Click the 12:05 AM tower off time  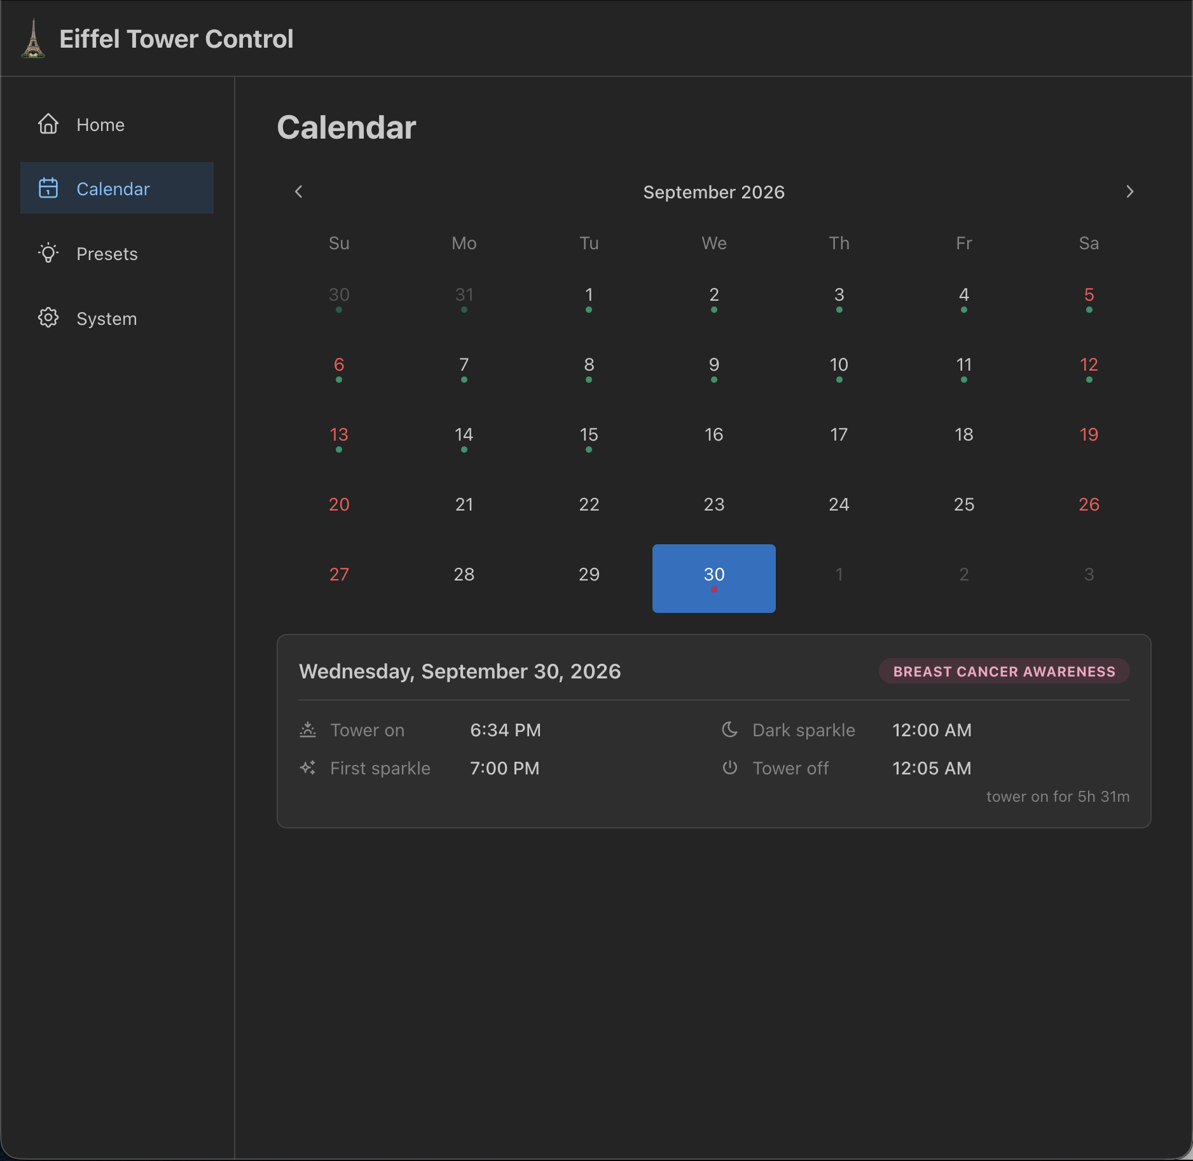932,768
